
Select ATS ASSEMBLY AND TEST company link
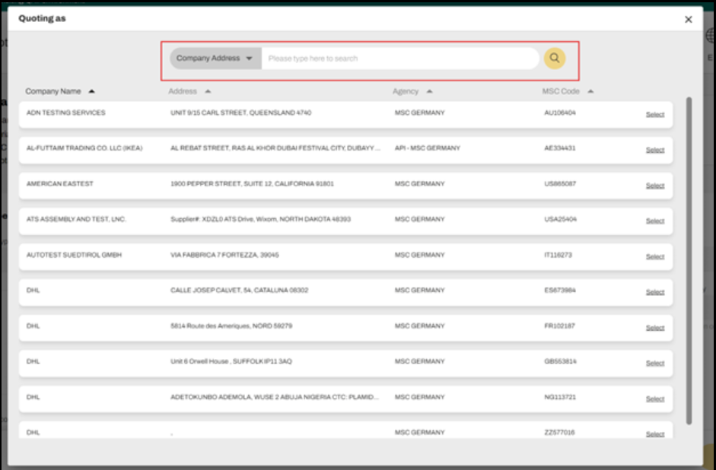655,221
